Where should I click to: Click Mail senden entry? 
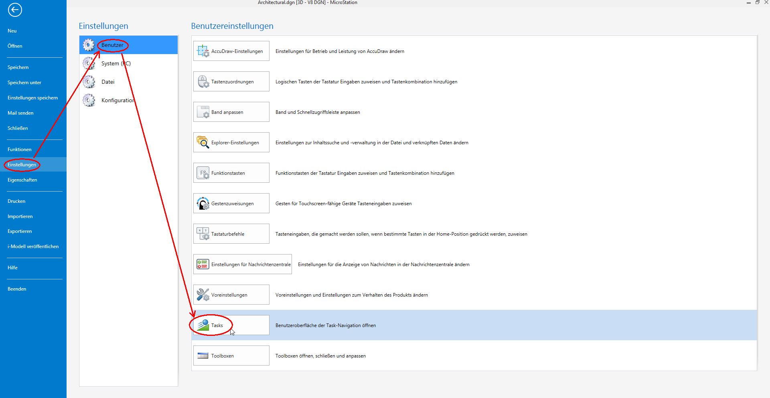tap(20, 113)
